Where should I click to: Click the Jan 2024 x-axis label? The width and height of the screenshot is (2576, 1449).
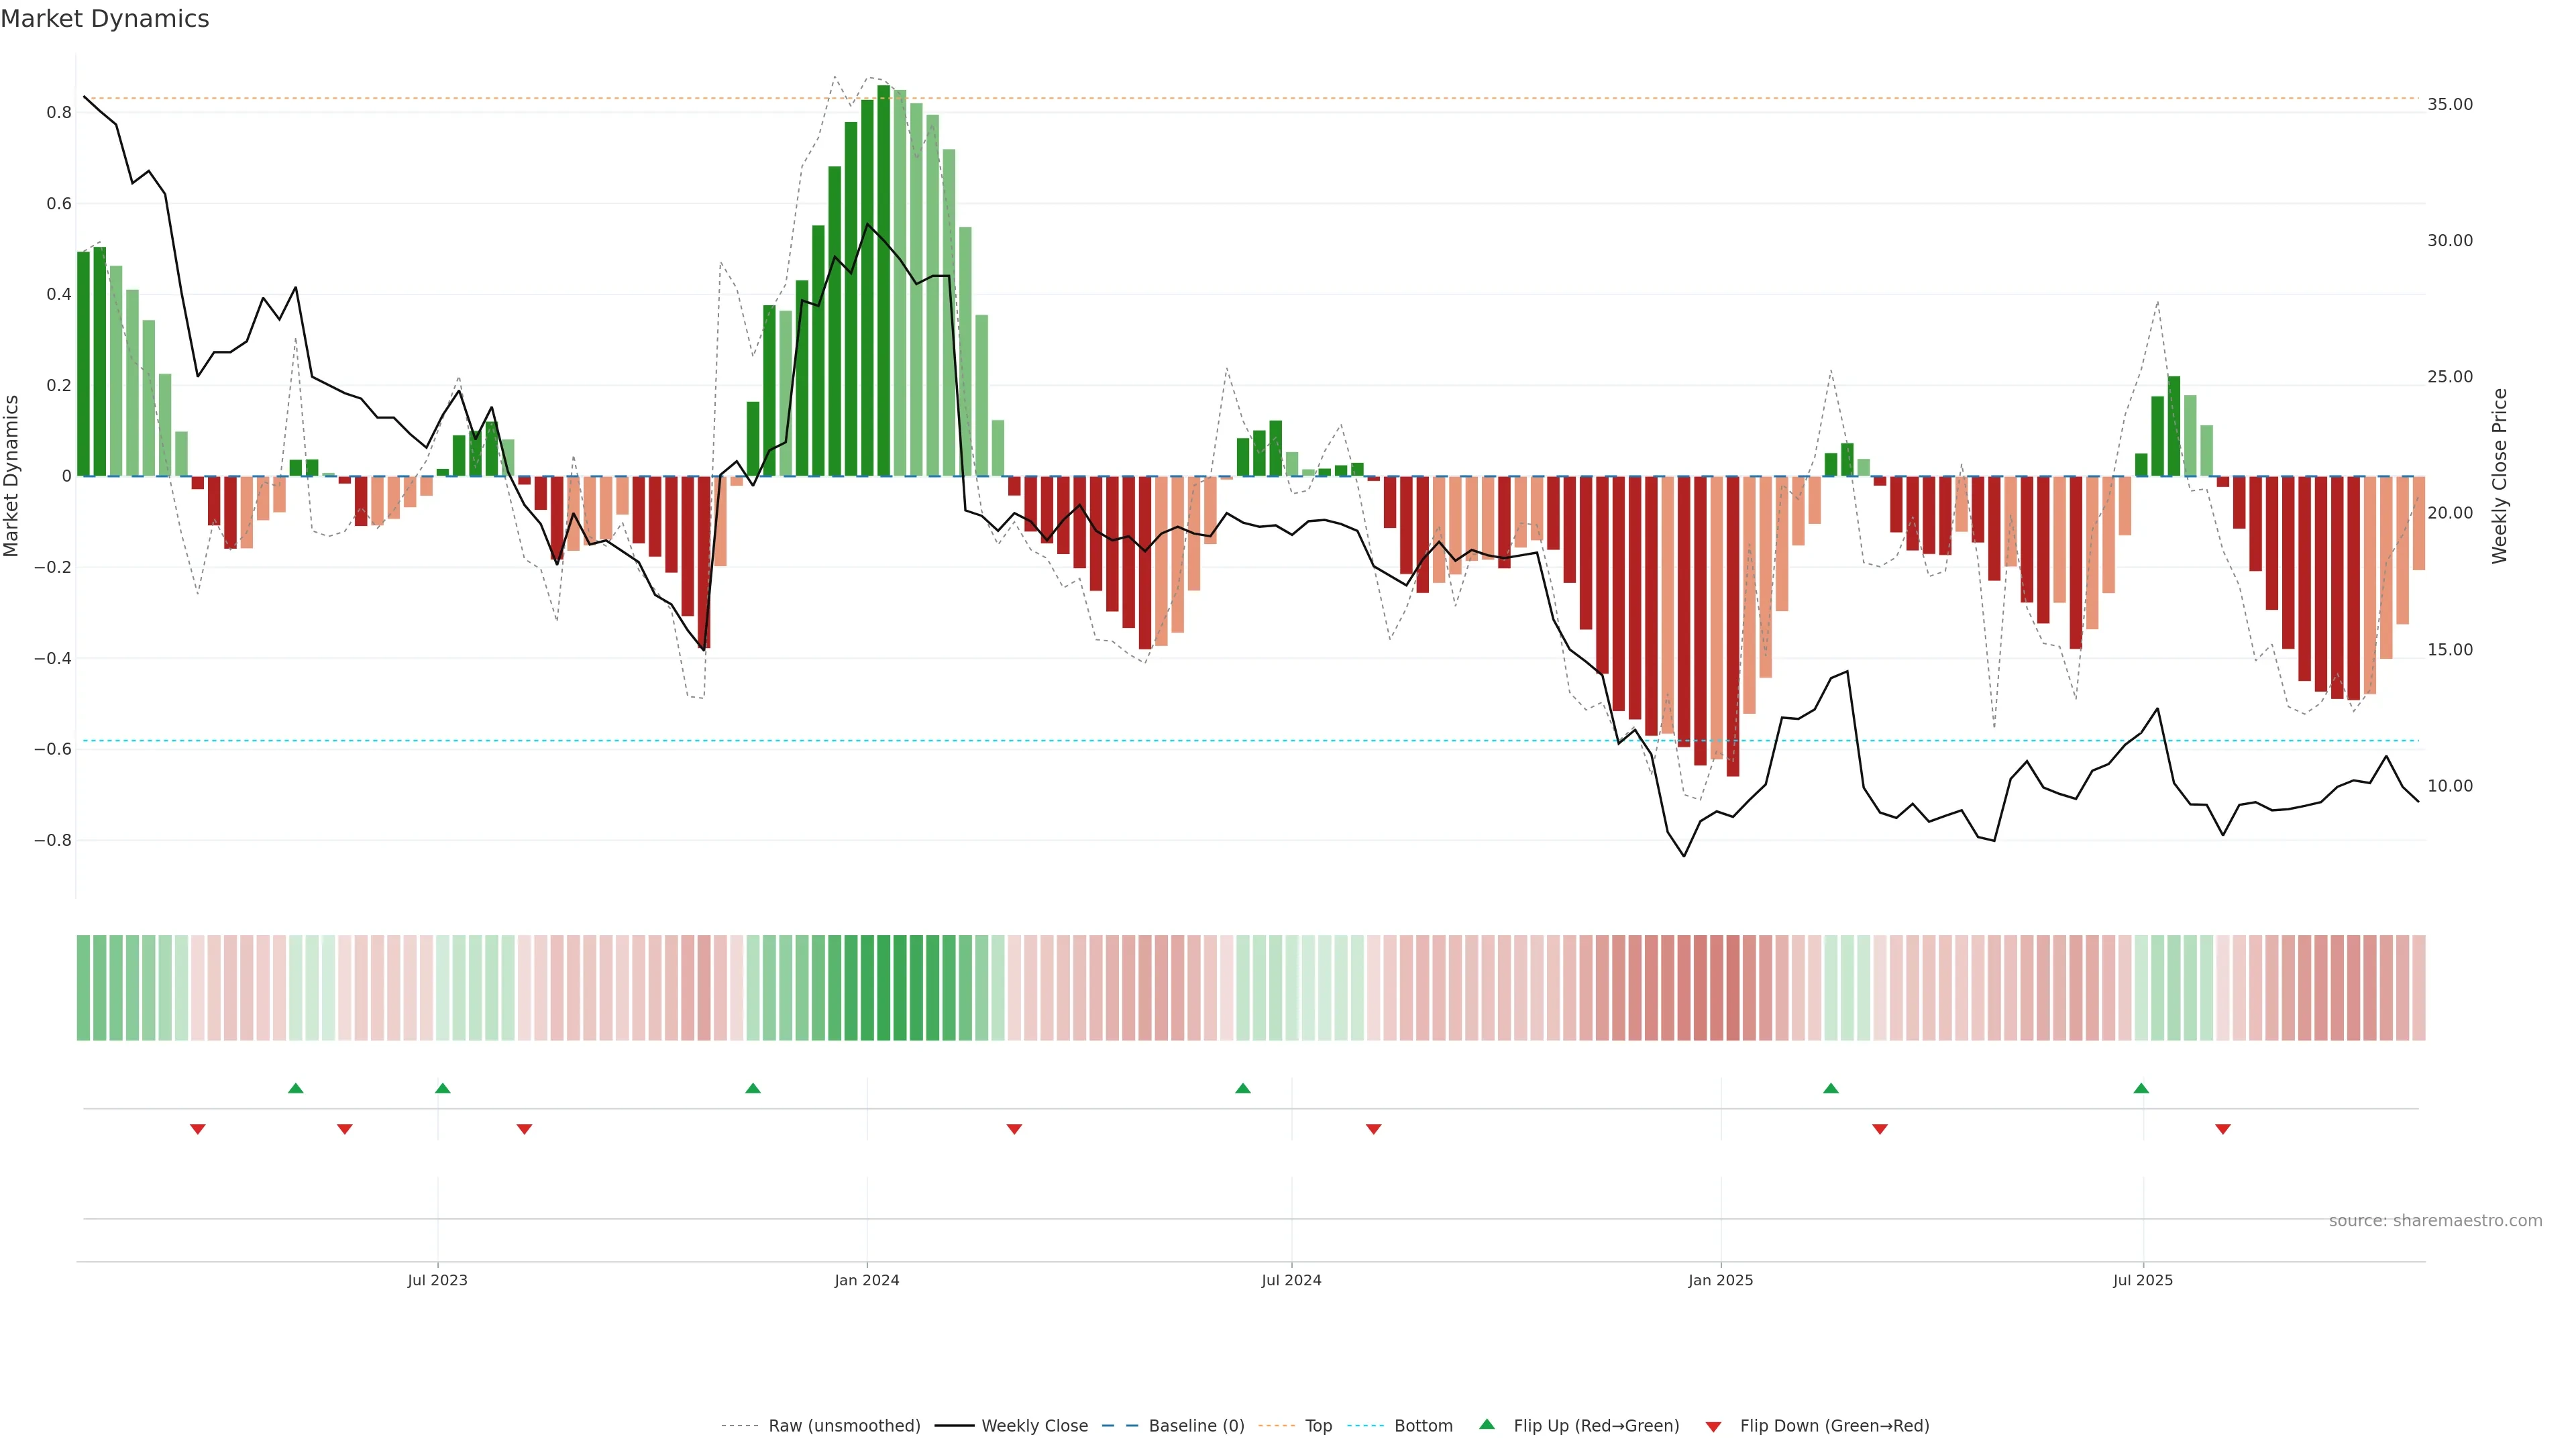867,1280
